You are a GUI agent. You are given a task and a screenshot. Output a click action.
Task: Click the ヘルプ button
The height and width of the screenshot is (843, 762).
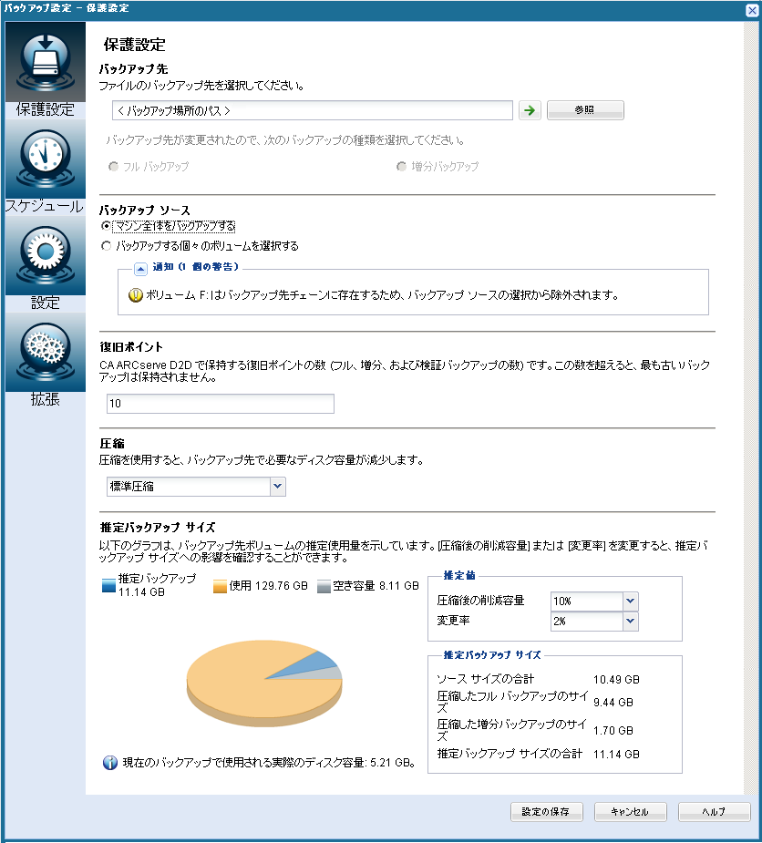pyautogui.click(x=714, y=812)
